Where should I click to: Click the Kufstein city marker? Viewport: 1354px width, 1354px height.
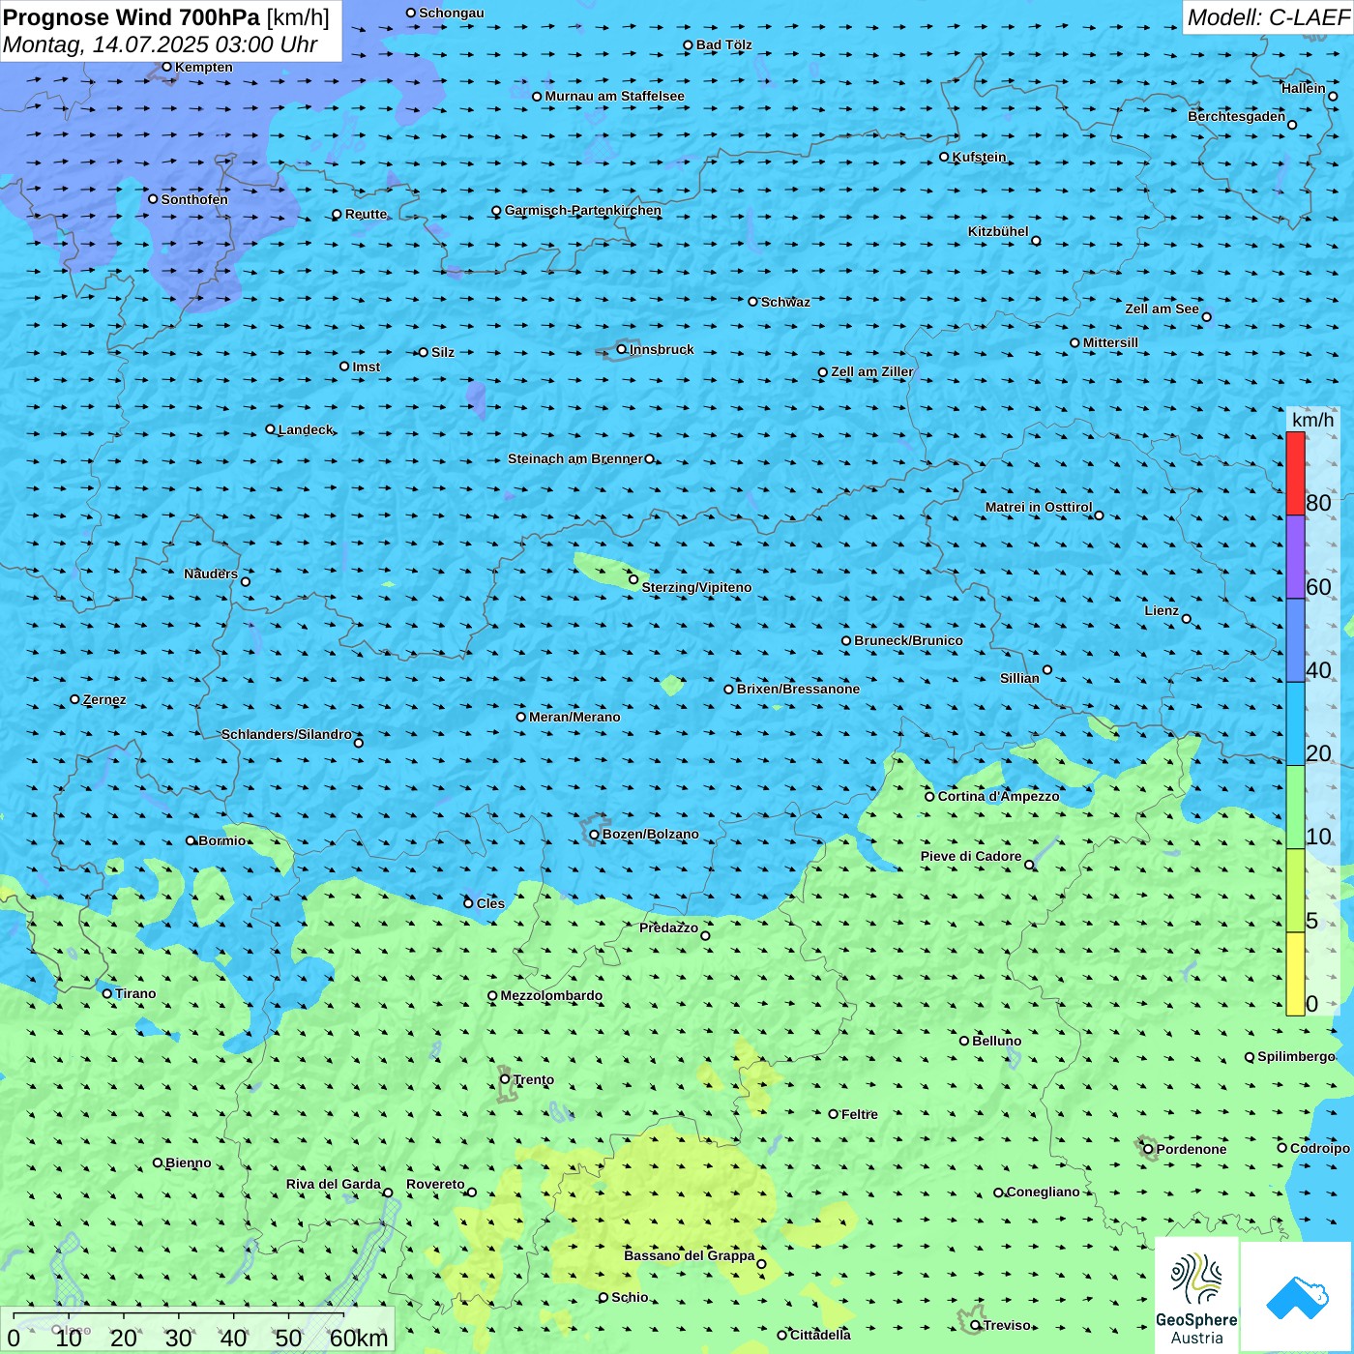[945, 157]
